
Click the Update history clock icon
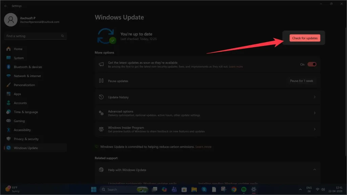coord(101,97)
